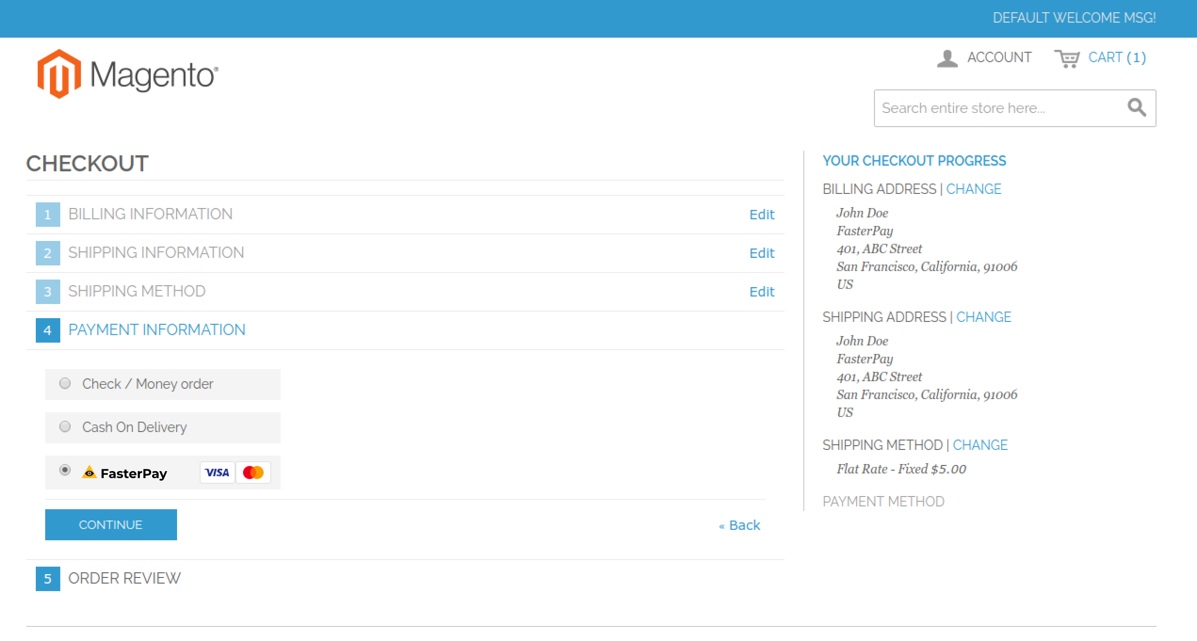1197x641 pixels.
Task: Open the Account menu icon
Action: tap(947, 58)
